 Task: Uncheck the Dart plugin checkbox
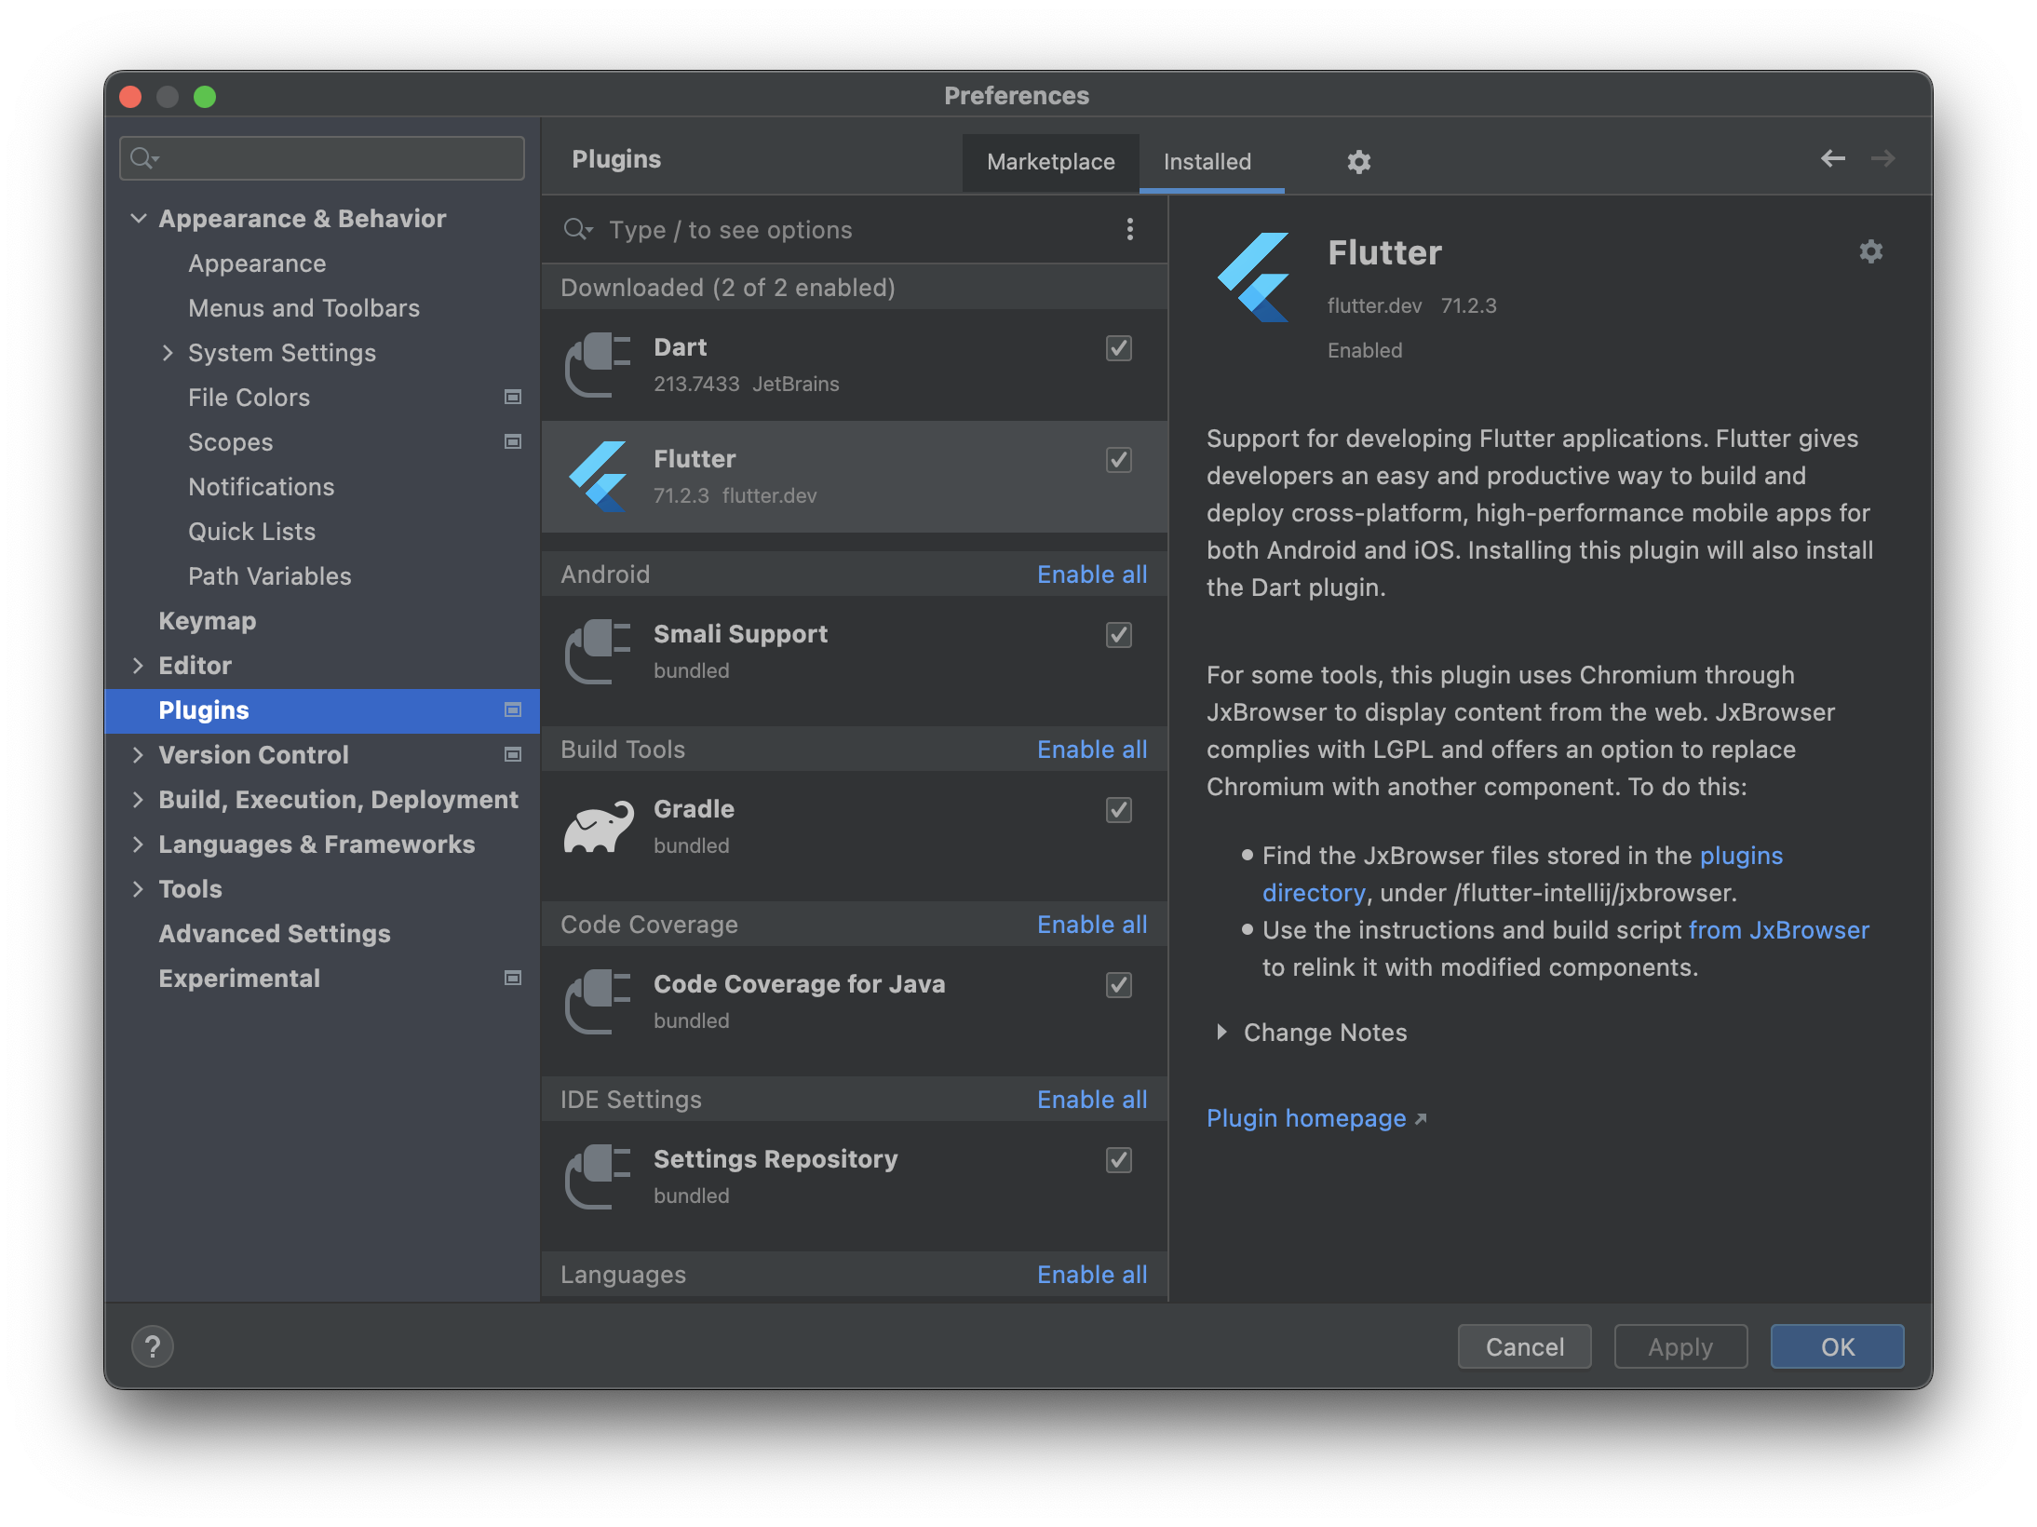pos(1118,348)
